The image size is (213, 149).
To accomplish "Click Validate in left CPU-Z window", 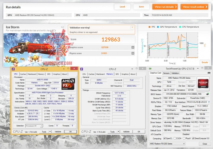I will (58, 132).
